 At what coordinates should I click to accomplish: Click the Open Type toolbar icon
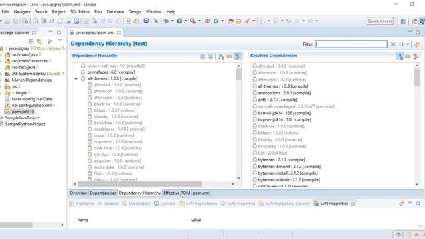(x=230, y=21)
